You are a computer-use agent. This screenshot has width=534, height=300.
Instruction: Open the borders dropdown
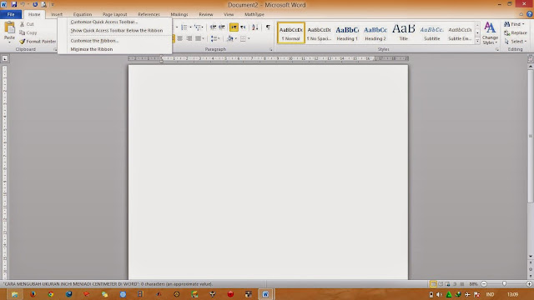click(249, 38)
